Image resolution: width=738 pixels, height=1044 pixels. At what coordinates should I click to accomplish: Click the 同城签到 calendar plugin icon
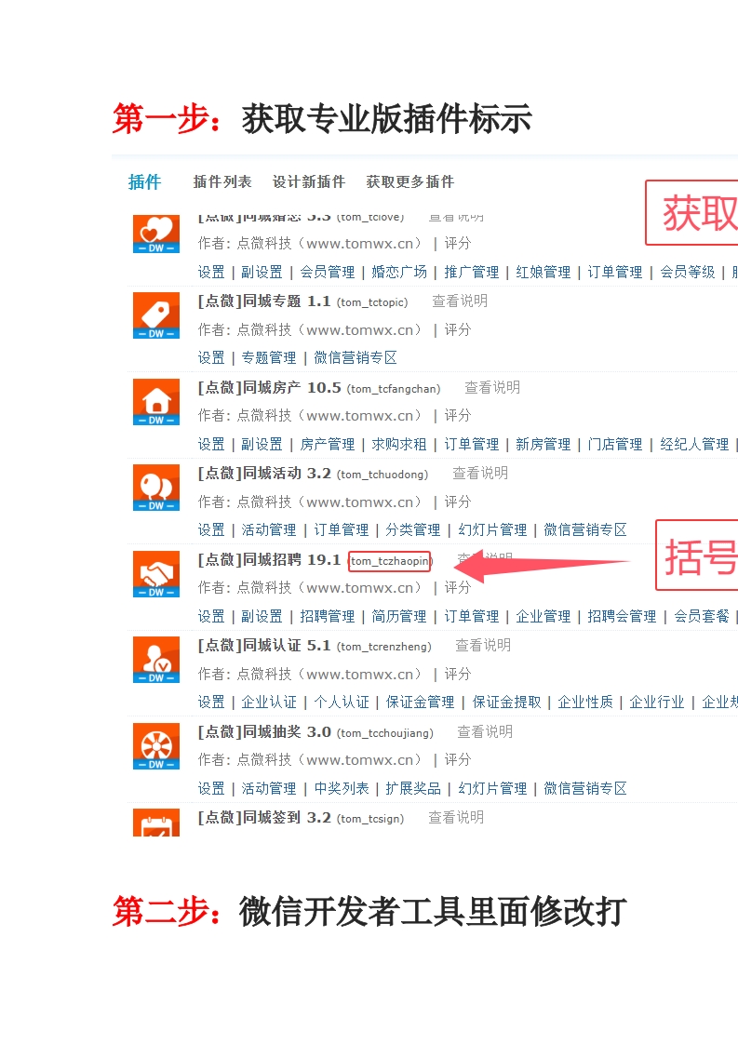click(155, 823)
